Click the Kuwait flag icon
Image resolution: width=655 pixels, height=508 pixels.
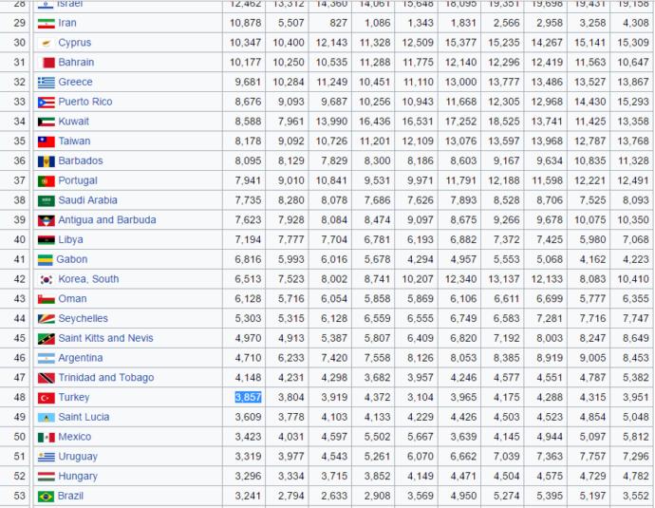coord(46,122)
